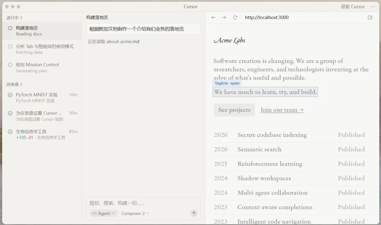Click checkmark icon beside 生物信息学工具
Viewport: 381px width, 225px height.
10,131
